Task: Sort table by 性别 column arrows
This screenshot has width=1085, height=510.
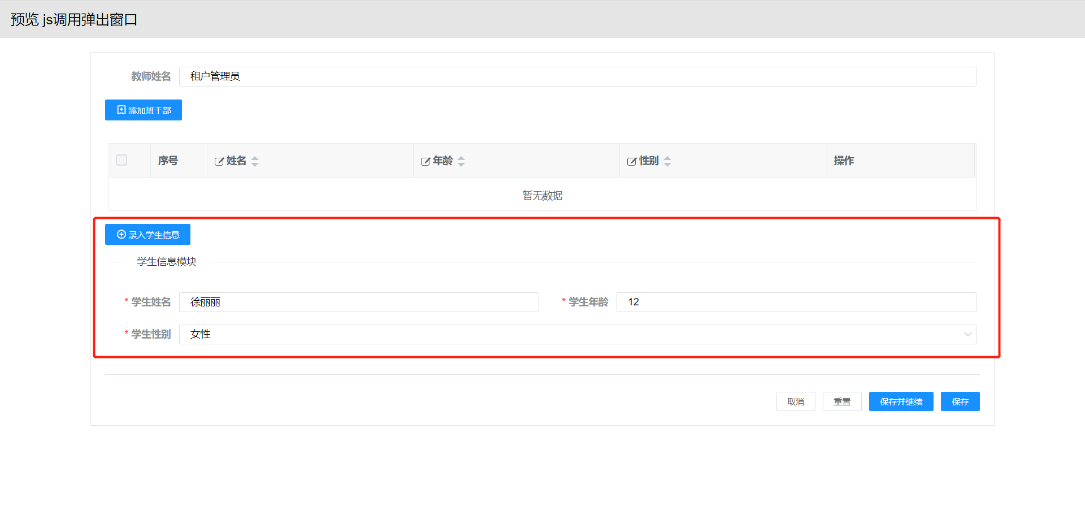Action: tap(667, 161)
